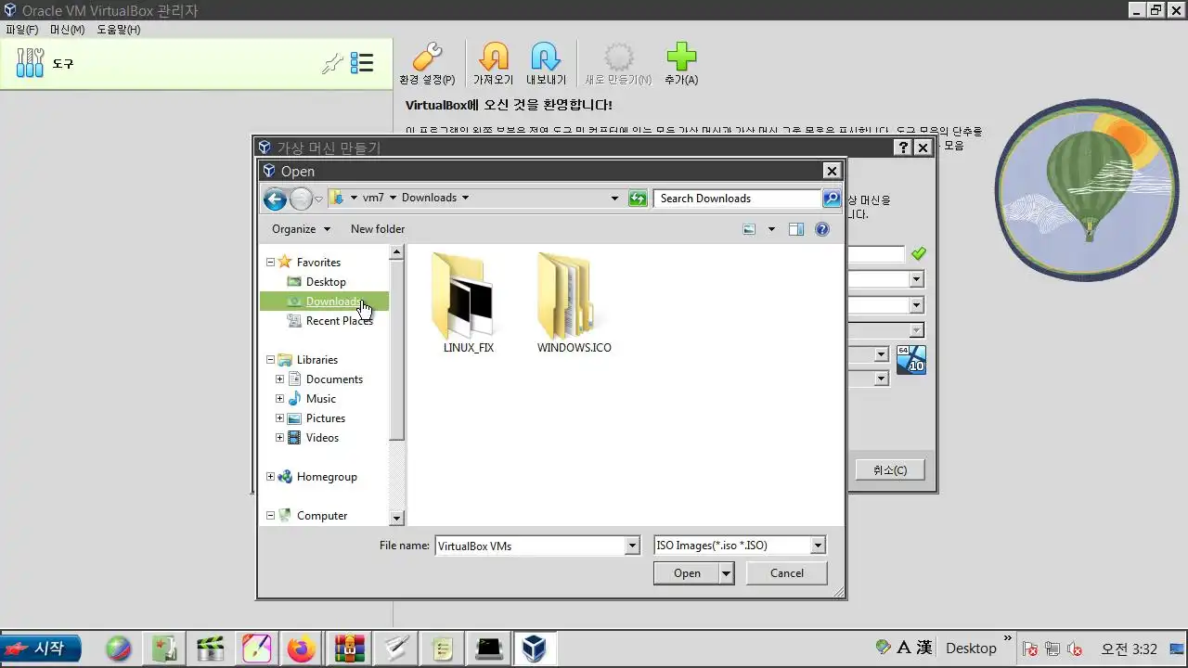
Task: Open 파일(F) menu in VirtualBox
Action: point(22,30)
